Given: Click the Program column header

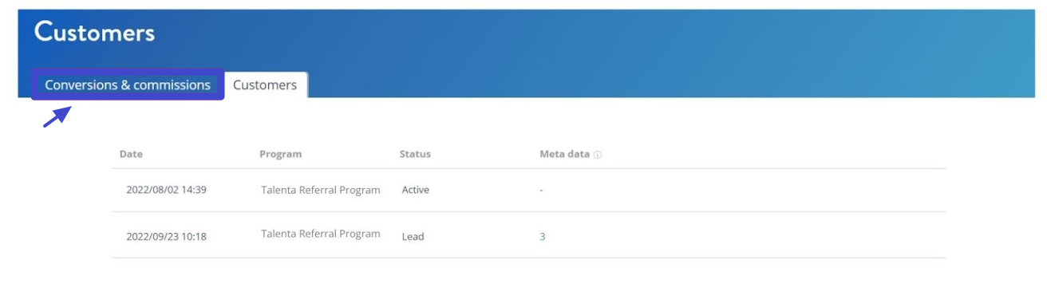Looking at the screenshot, I should coord(281,154).
